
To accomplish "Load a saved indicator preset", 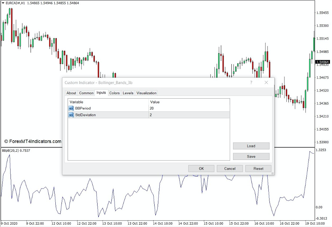I will 251,146.
